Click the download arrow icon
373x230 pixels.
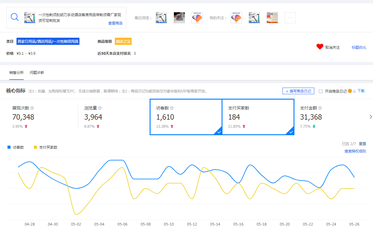(x=354, y=91)
